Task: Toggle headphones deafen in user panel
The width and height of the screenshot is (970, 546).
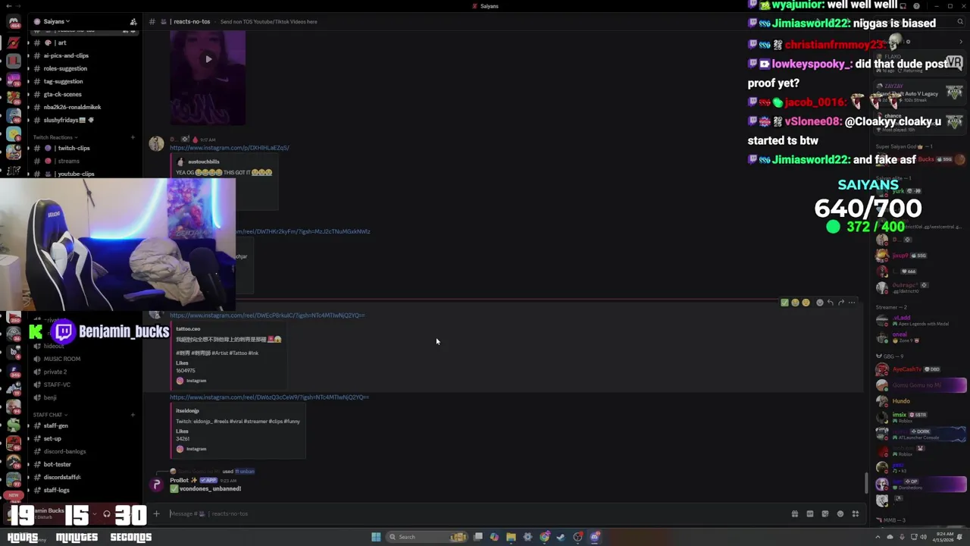Action: (x=107, y=514)
